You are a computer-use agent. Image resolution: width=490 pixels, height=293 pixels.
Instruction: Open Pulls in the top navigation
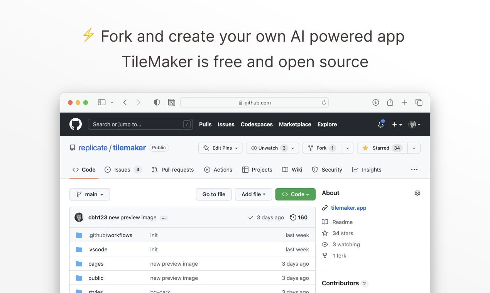click(205, 125)
